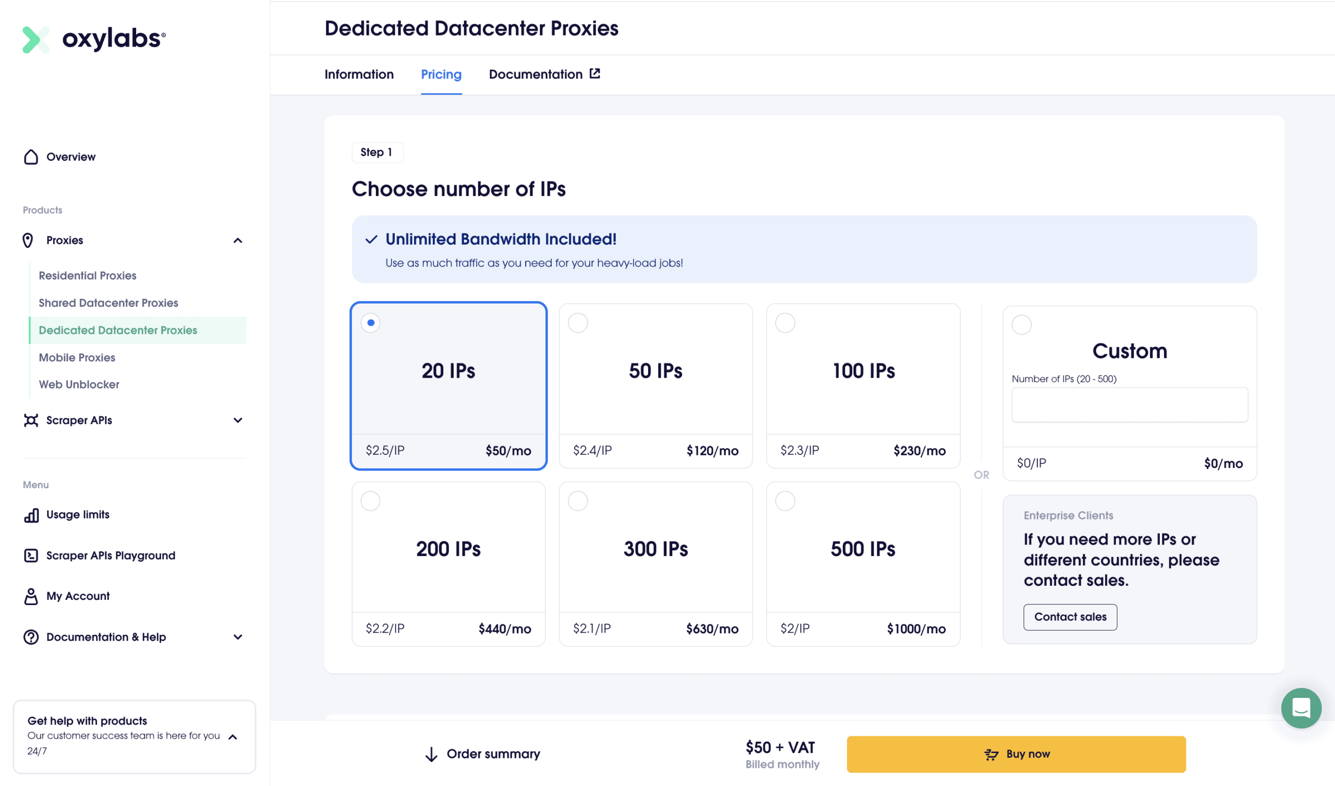This screenshot has width=1335, height=786.
Task: Select the 20 IPs radio button
Action: click(370, 323)
